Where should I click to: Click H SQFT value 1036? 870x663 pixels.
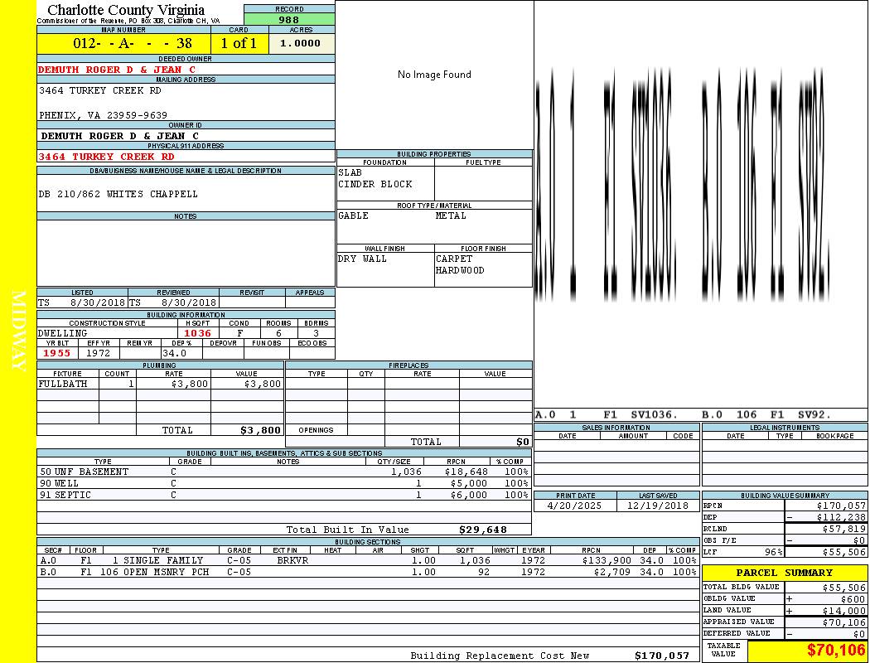[x=197, y=333]
